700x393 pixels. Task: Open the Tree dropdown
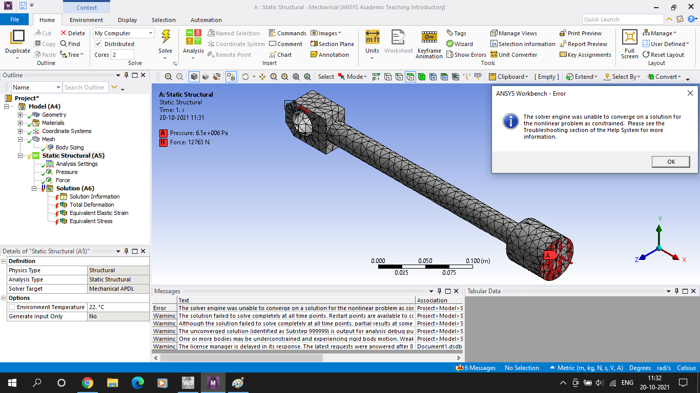(x=72, y=55)
